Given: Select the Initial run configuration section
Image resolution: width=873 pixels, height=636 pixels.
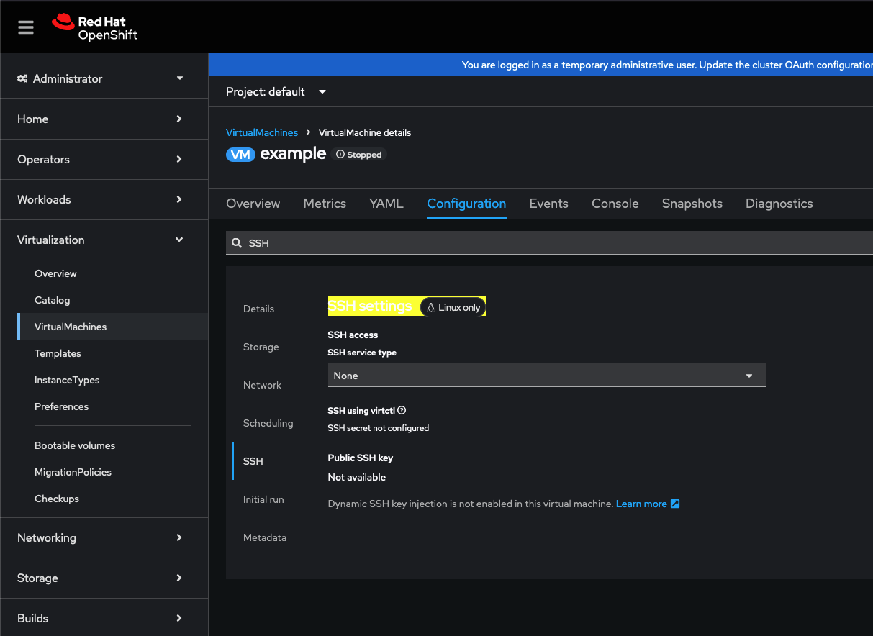Looking at the screenshot, I should [x=263, y=499].
